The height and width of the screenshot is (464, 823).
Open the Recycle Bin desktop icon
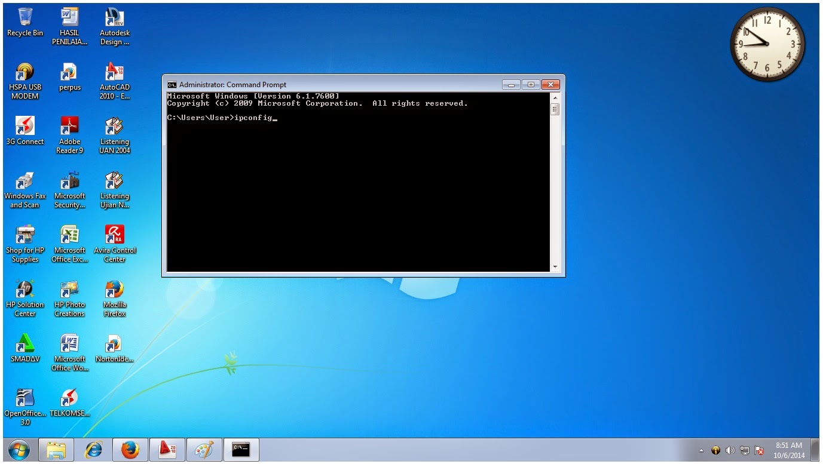[25, 23]
